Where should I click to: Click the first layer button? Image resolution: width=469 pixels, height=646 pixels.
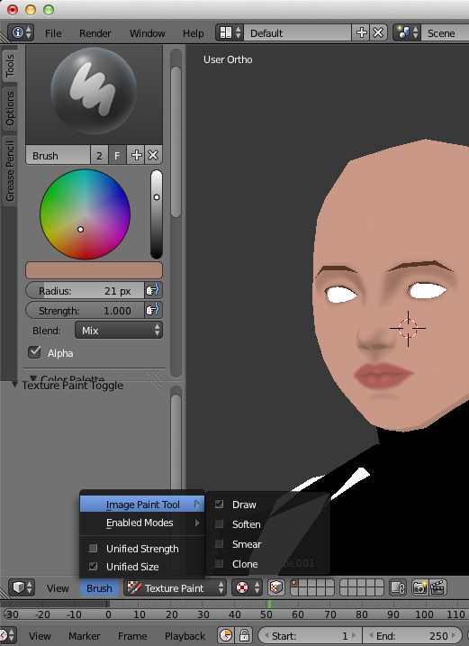click(294, 583)
